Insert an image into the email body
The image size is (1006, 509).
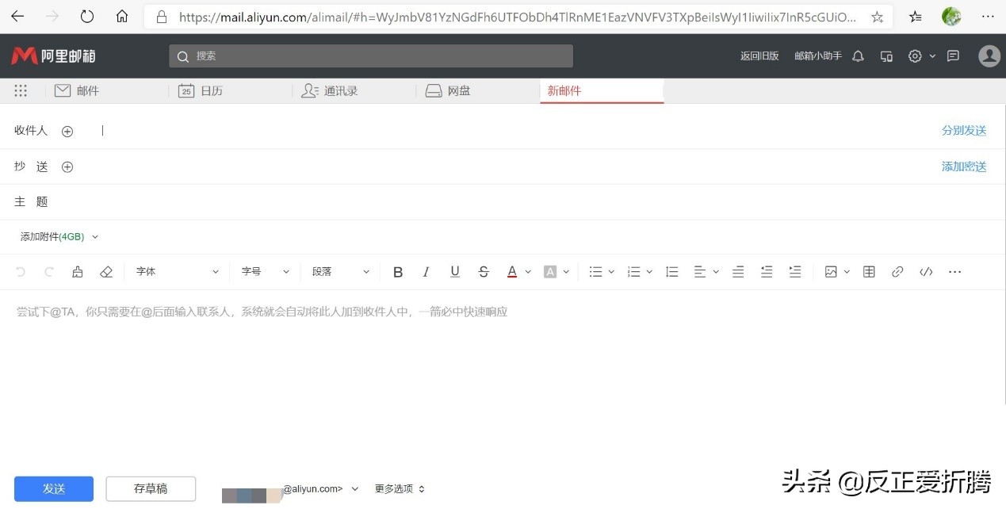[831, 271]
